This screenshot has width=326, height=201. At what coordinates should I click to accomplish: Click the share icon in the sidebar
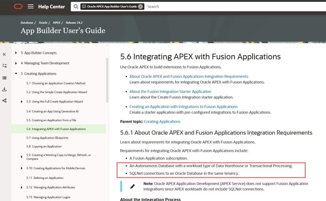pos(4,100)
